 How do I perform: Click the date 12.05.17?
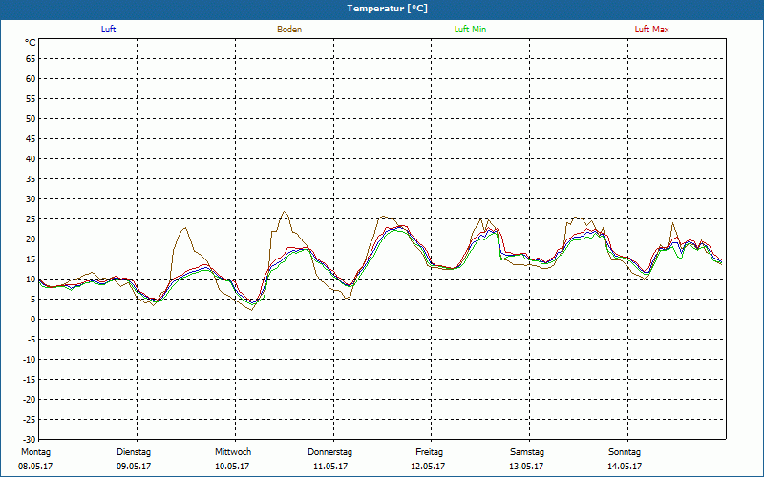click(428, 467)
